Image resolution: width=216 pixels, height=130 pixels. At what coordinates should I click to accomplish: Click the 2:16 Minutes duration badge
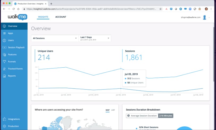(166, 116)
